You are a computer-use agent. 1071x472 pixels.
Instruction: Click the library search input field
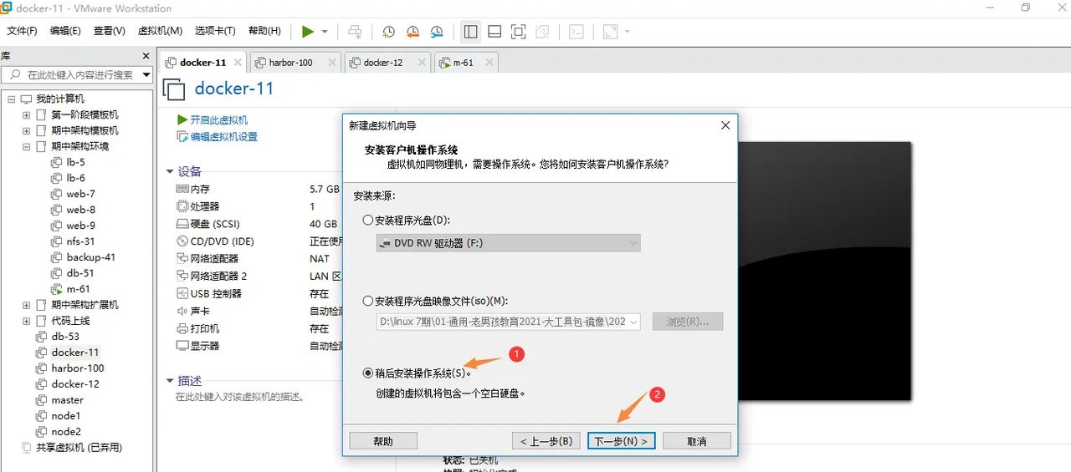[72, 74]
